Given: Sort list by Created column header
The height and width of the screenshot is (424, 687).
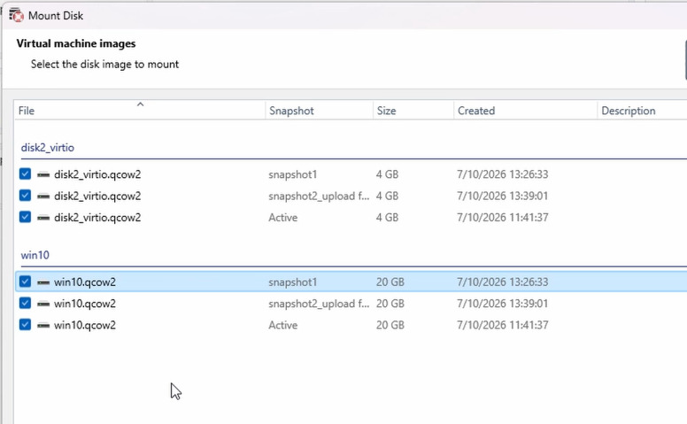Looking at the screenshot, I should click(525, 111).
